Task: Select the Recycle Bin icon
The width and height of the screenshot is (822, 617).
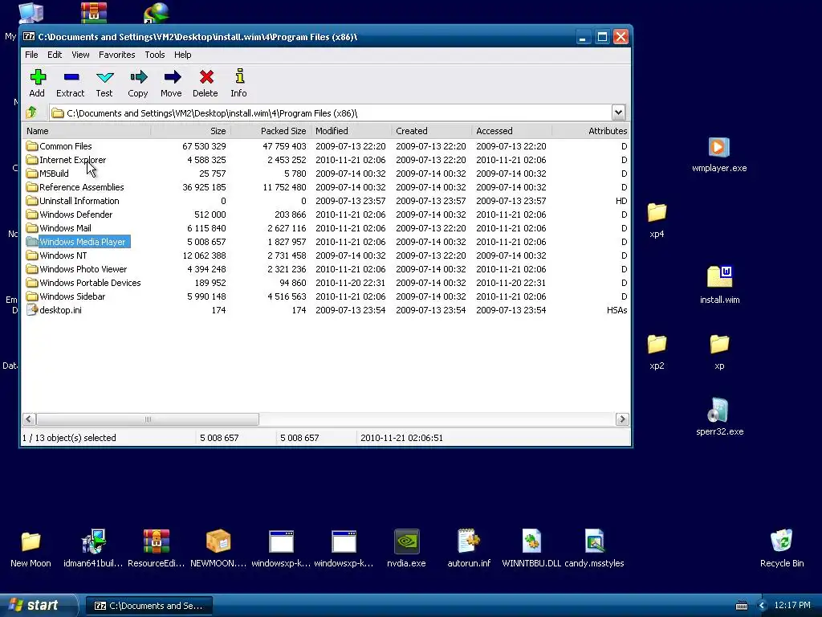Action: pyautogui.click(x=782, y=548)
